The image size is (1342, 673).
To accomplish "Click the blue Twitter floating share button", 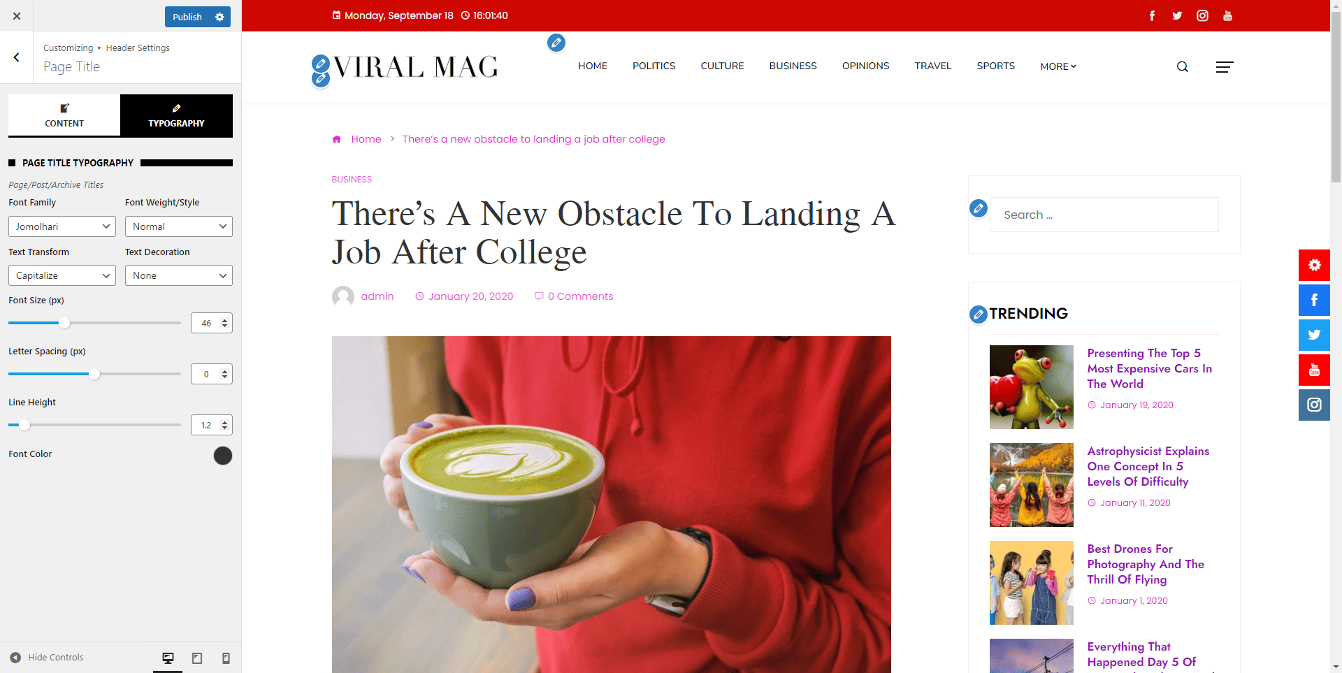I will 1314,335.
